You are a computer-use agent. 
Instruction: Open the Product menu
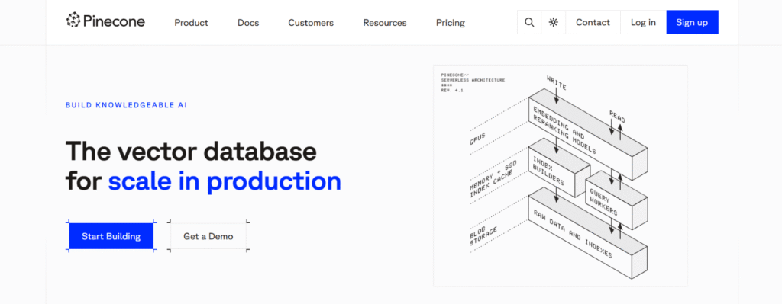[191, 23]
